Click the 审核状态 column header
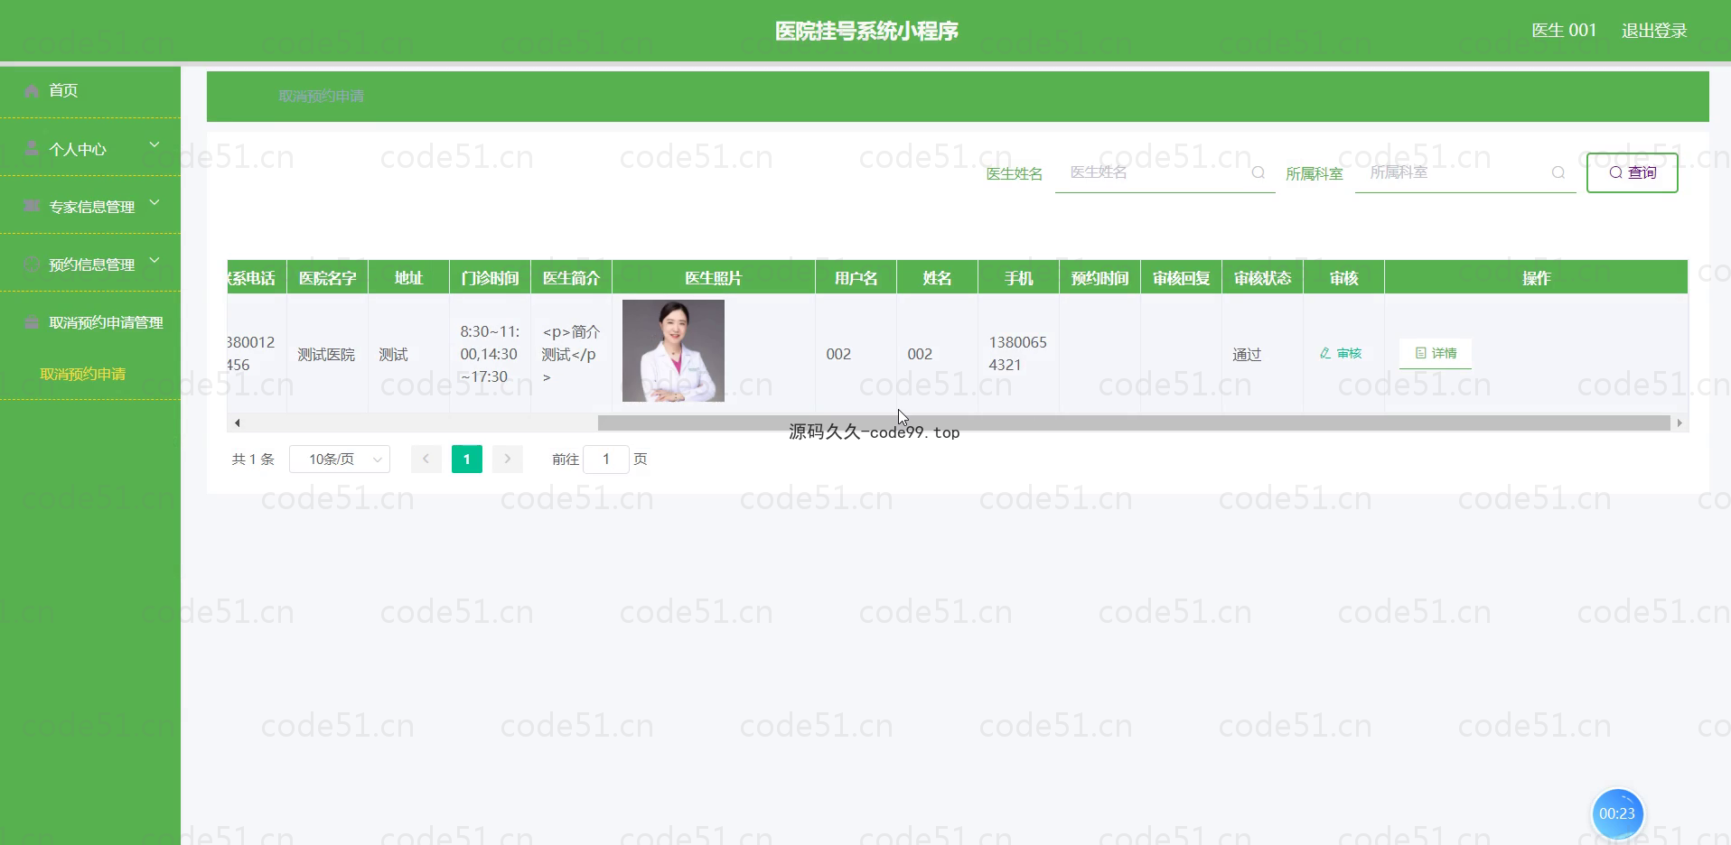Viewport: 1731px width, 845px height. (1262, 278)
